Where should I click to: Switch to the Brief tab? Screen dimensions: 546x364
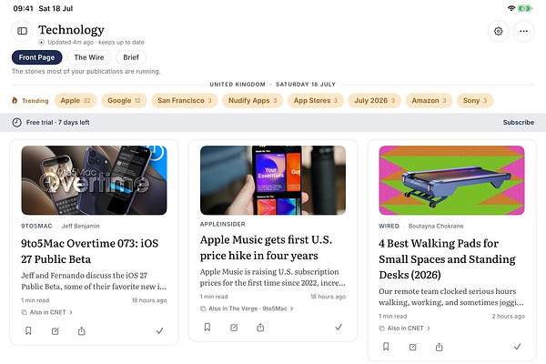[x=131, y=57]
